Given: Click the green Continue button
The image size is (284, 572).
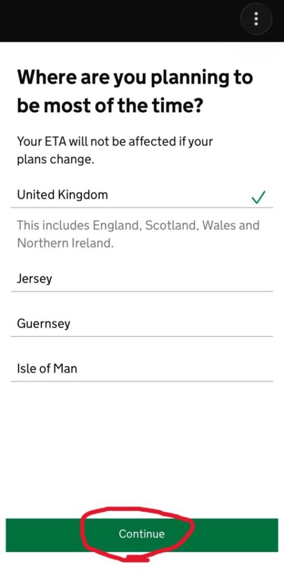Looking at the screenshot, I should coord(142,535).
